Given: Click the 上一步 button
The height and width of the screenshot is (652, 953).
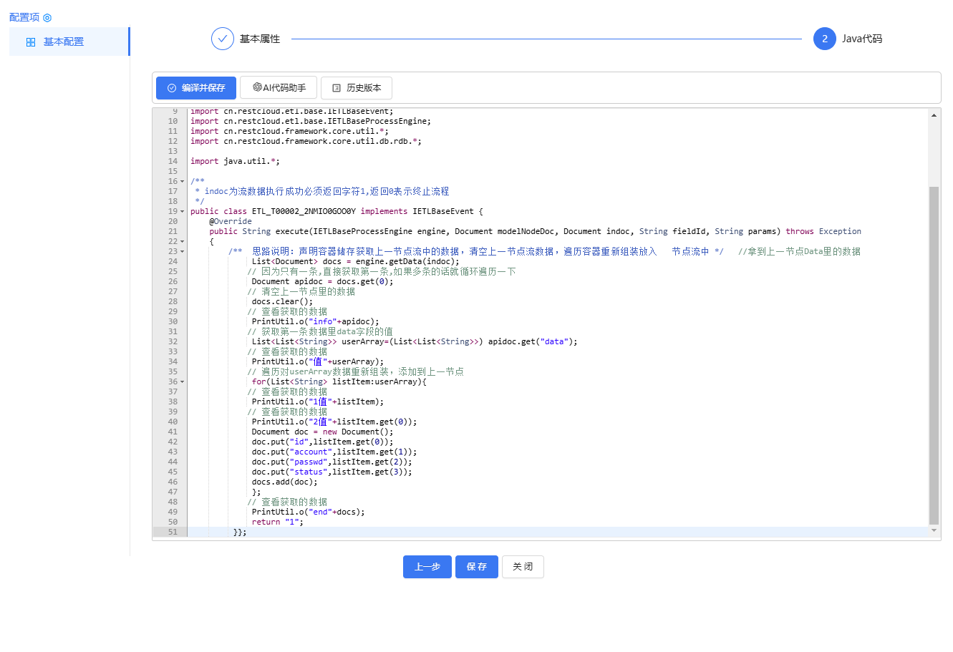Looking at the screenshot, I should pos(427,567).
